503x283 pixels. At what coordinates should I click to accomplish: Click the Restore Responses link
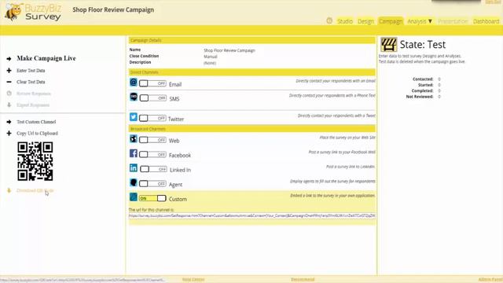(34, 94)
